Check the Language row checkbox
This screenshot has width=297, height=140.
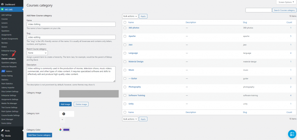click(125, 53)
